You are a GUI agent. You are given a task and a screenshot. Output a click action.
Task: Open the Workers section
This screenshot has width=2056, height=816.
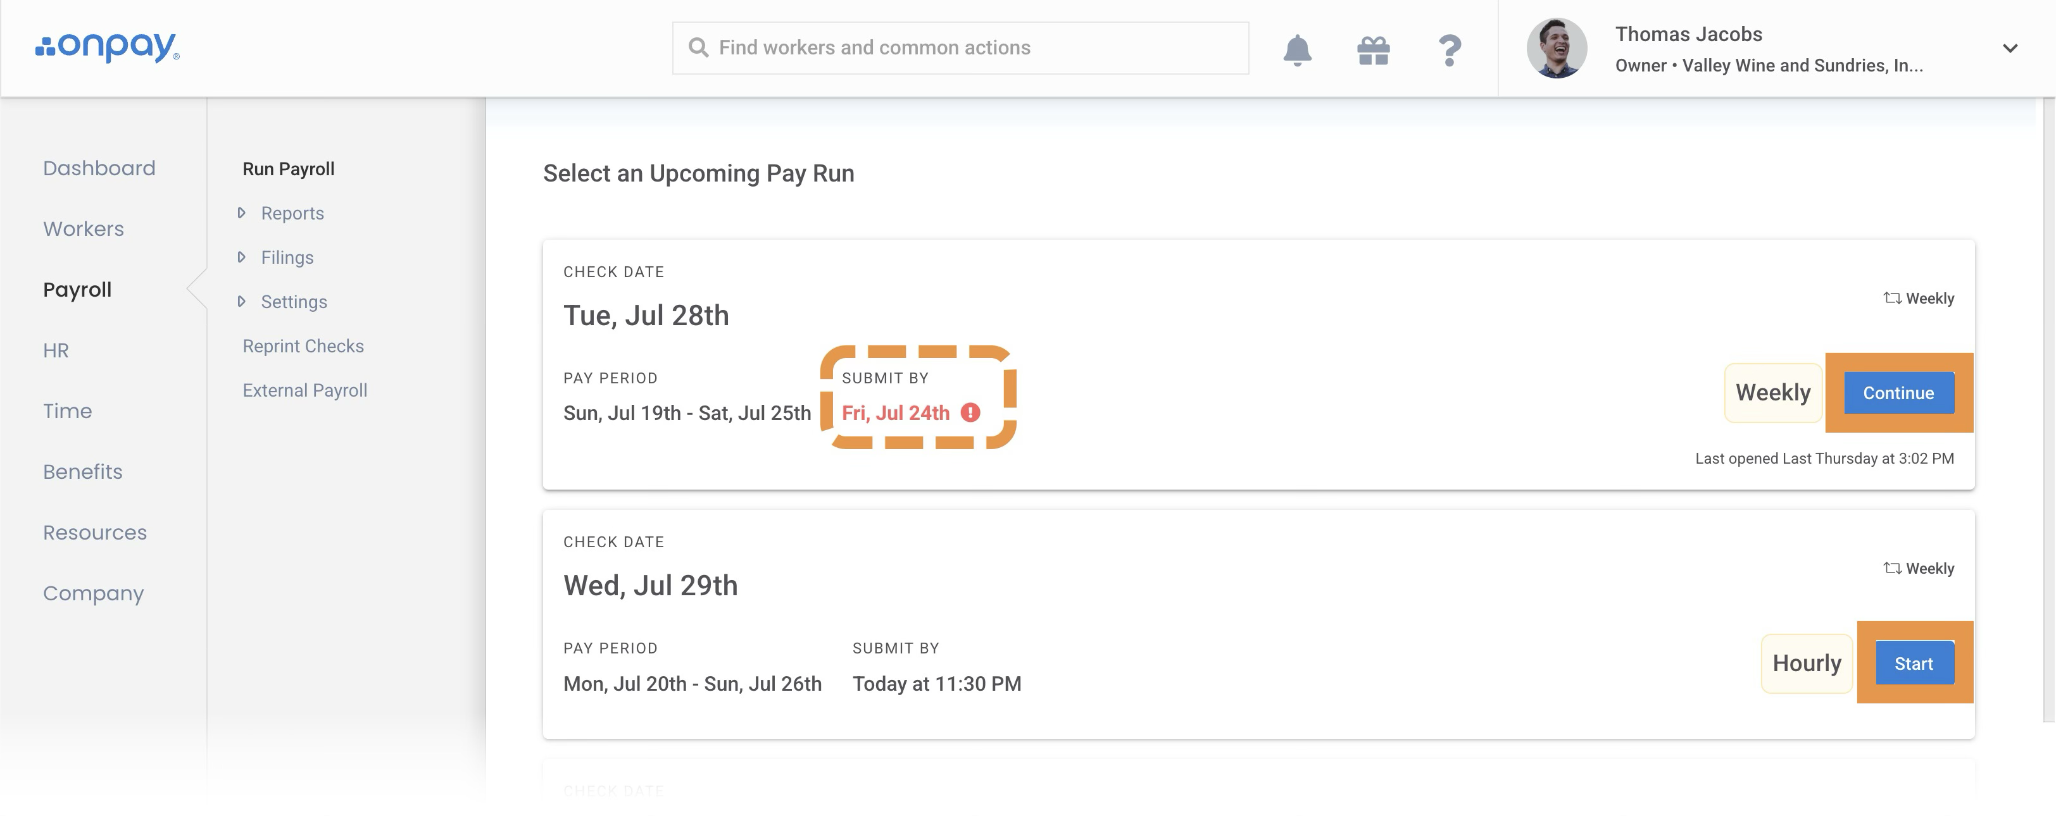(84, 229)
